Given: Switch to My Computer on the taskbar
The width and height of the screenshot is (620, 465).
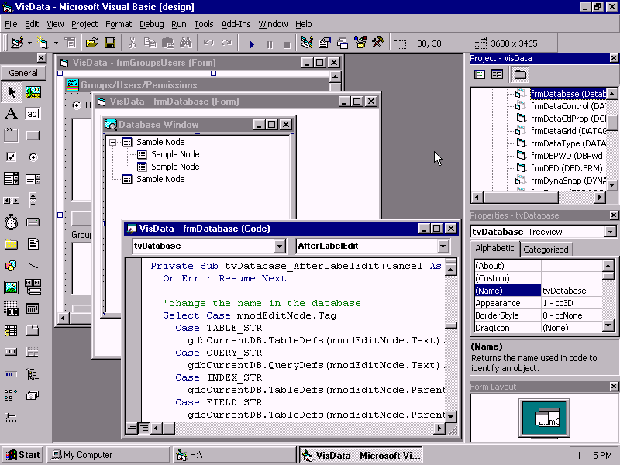Looking at the screenshot, I should (108, 455).
